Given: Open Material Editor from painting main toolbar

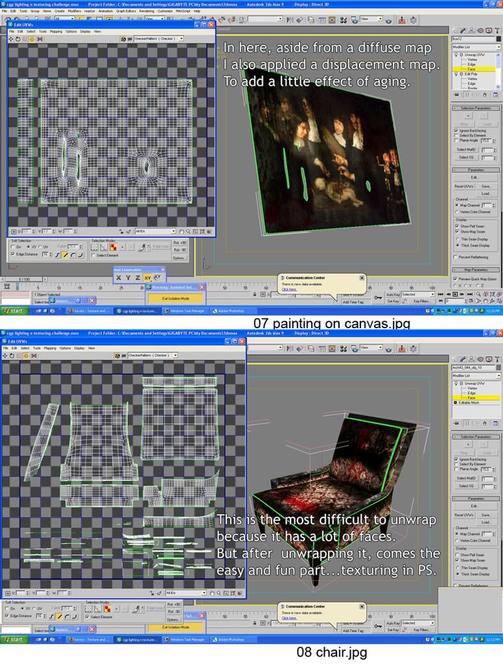Looking at the screenshot, I should (344, 20).
